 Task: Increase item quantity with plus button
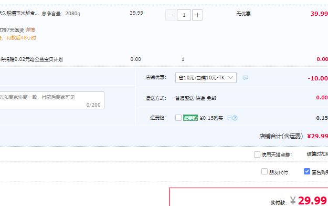point(197,15)
